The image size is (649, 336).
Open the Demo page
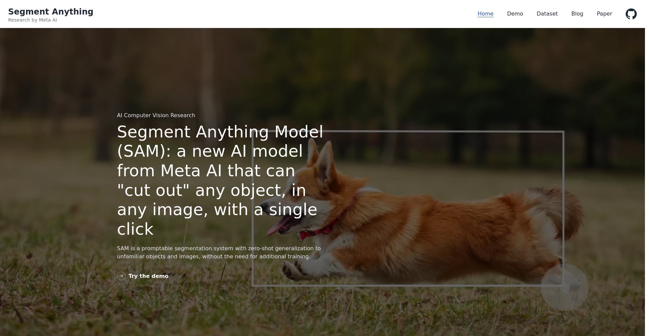click(515, 14)
